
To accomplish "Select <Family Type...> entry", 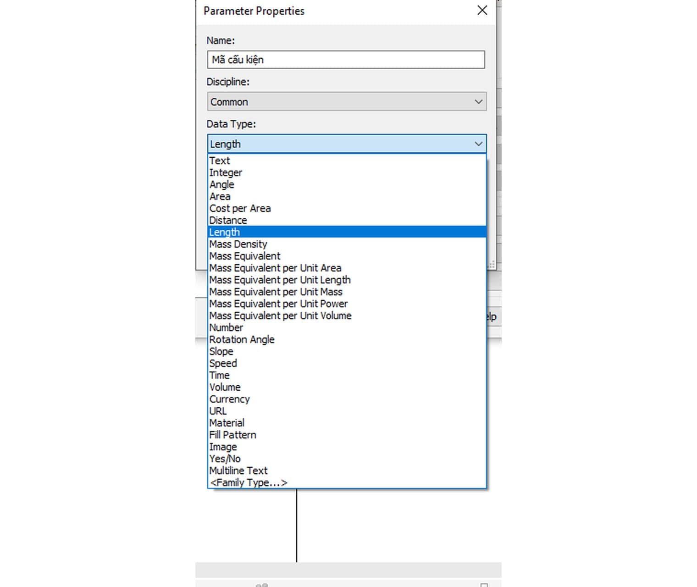I will click(347, 482).
